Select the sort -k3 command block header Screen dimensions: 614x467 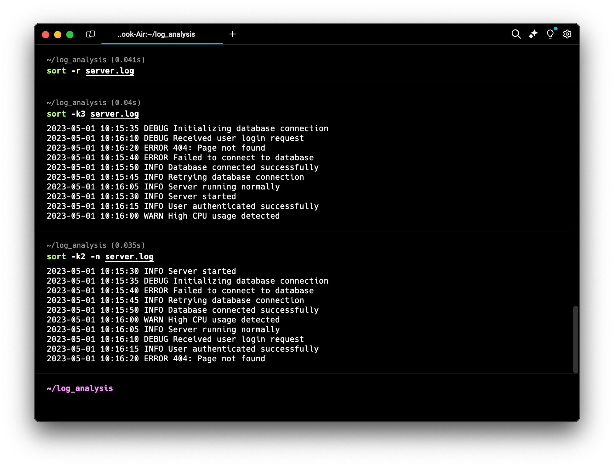coord(93,103)
